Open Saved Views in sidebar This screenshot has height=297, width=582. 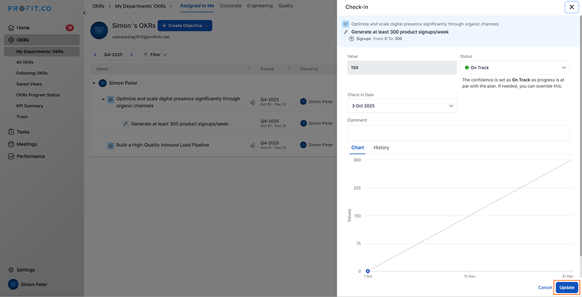(x=29, y=84)
